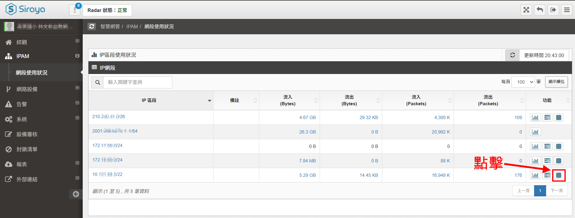The image size is (575, 218).
Task: Click the fullscreen expand icon in top bar
Action: point(526,10)
